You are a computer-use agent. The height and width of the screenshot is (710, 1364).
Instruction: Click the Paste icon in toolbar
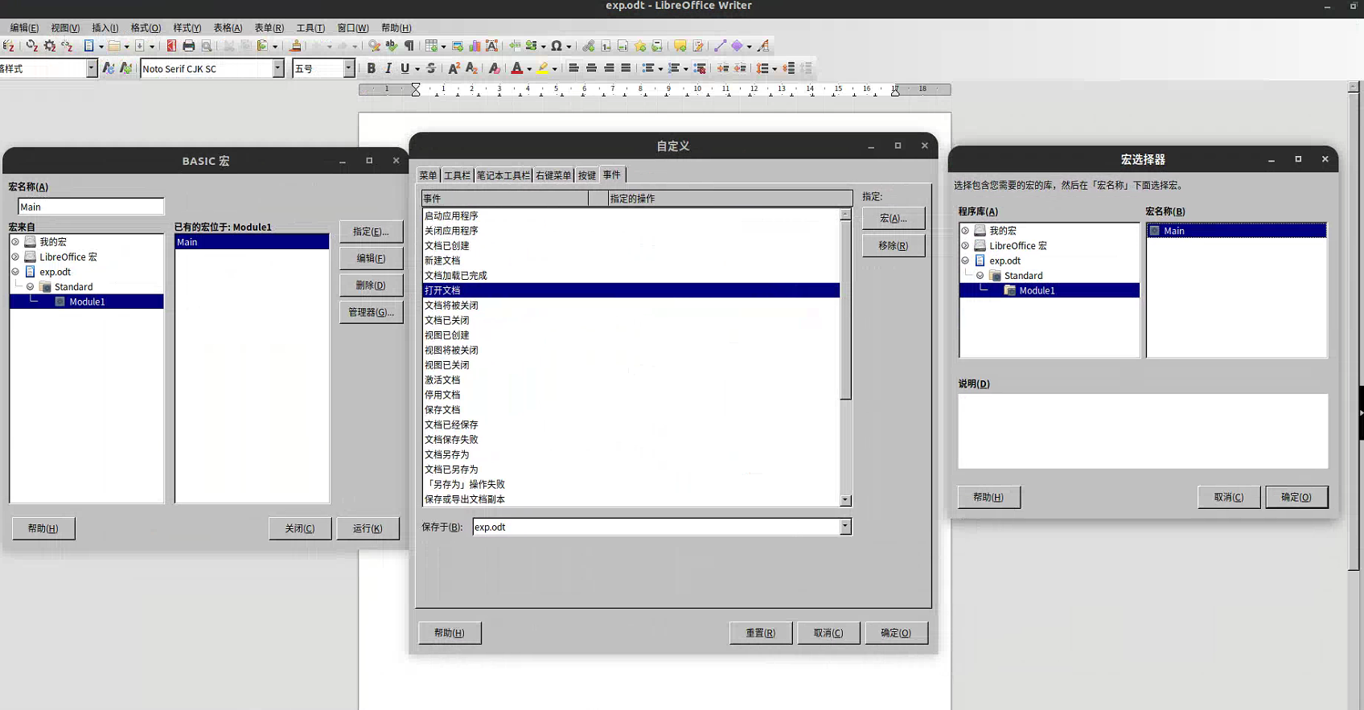click(x=262, y=46)
